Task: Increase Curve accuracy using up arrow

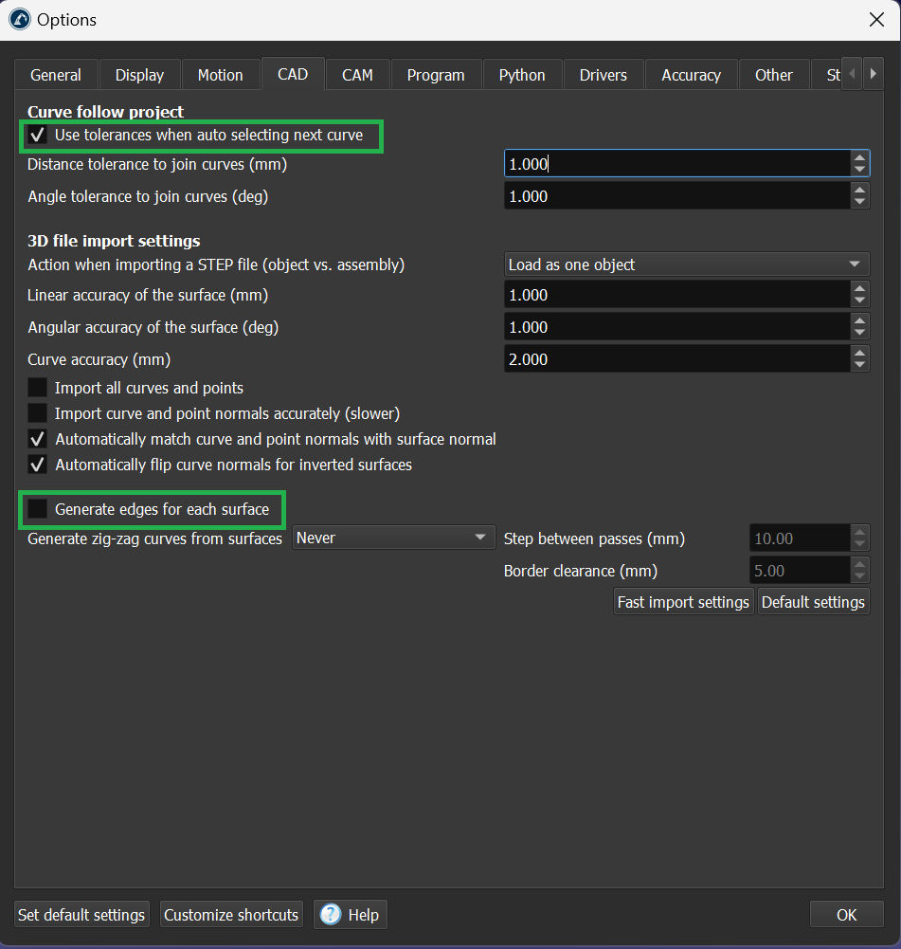Action: coord(859,354)
